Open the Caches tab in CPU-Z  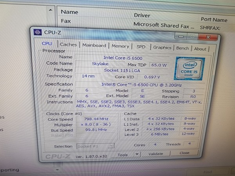click(68, 45)
